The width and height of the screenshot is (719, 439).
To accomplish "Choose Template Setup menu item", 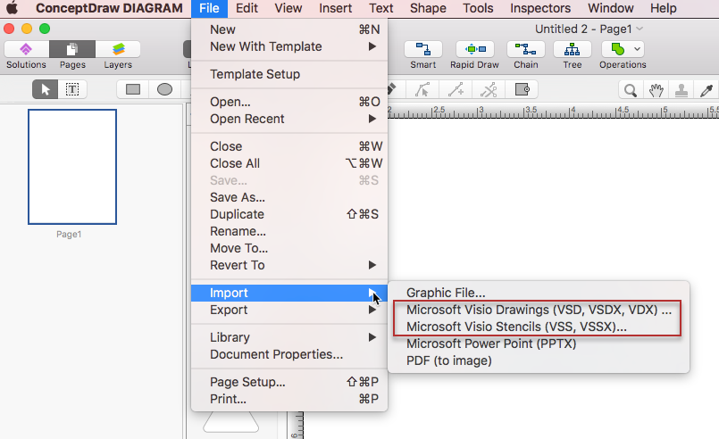I will click(x=289, y=74).
